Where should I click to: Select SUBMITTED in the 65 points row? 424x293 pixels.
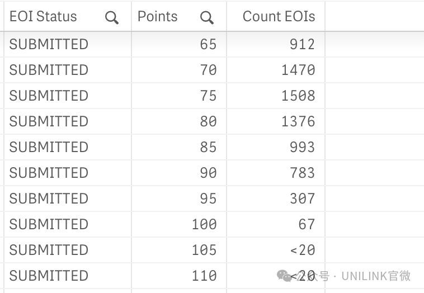tap(49, 44)
